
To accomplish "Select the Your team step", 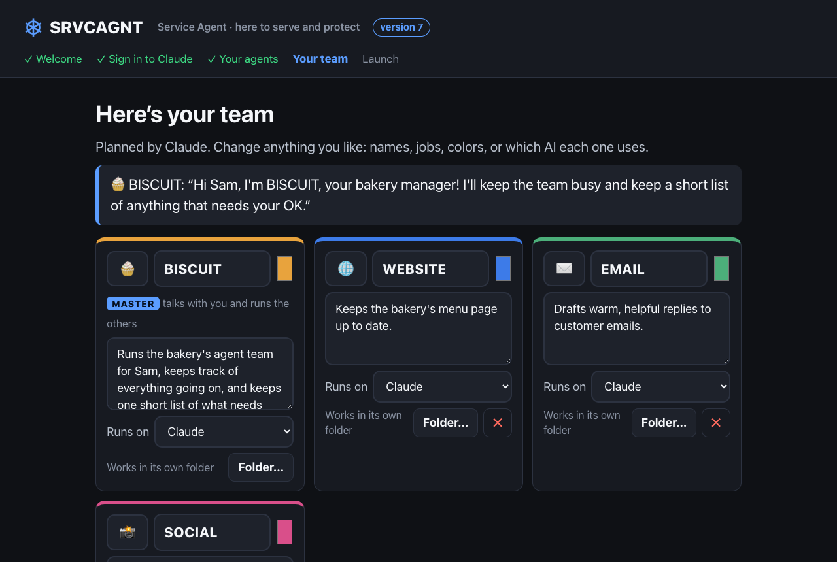I will click(x=320, y=59).
